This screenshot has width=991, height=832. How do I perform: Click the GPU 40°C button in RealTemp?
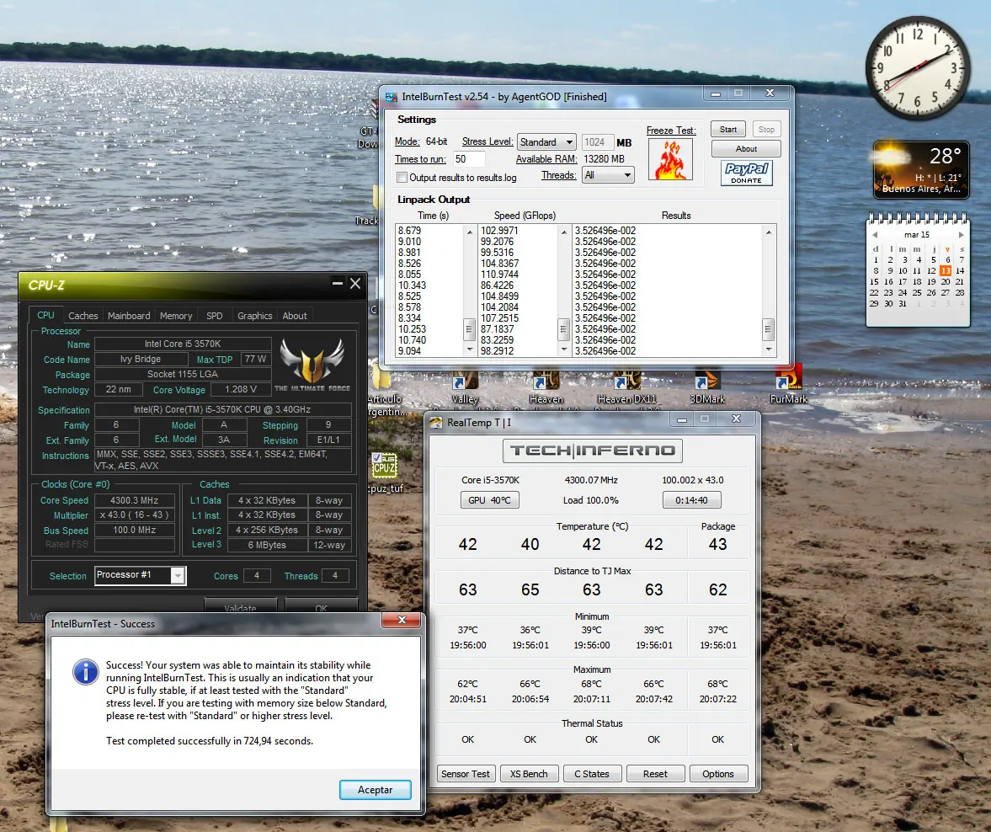489,500
